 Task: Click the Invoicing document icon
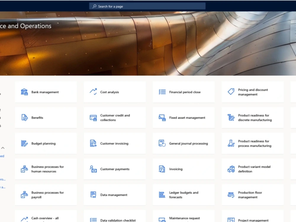(162, 169)
